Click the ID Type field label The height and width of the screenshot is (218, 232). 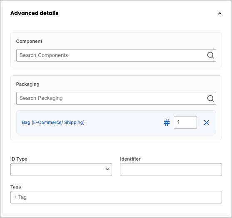point(19,159)
